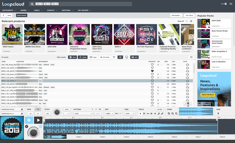
Task: Expand the Formats dropdown
Action: tap(52, 10)
